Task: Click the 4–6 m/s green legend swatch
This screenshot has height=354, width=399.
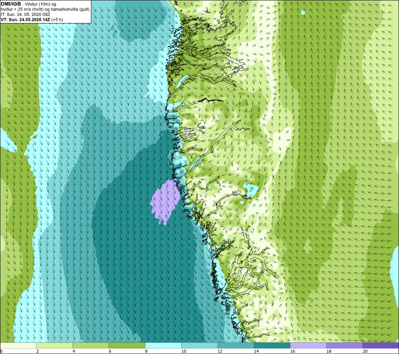Action: (x=91, y=346)
